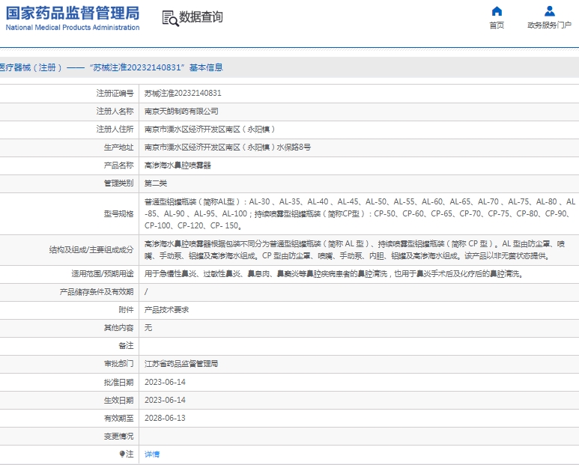Click the 注册人住所 address value
The image size is (579, 465).
210,129
